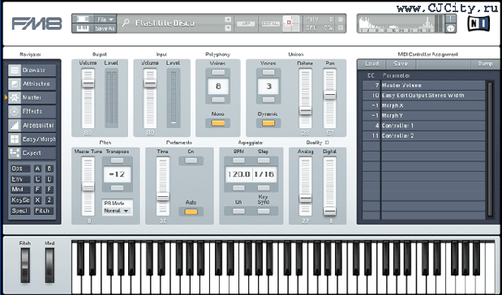The image size is (502, 295).
Task: Open the Pitch expert section
Action: pyautogui.click(x=43, y=211)
